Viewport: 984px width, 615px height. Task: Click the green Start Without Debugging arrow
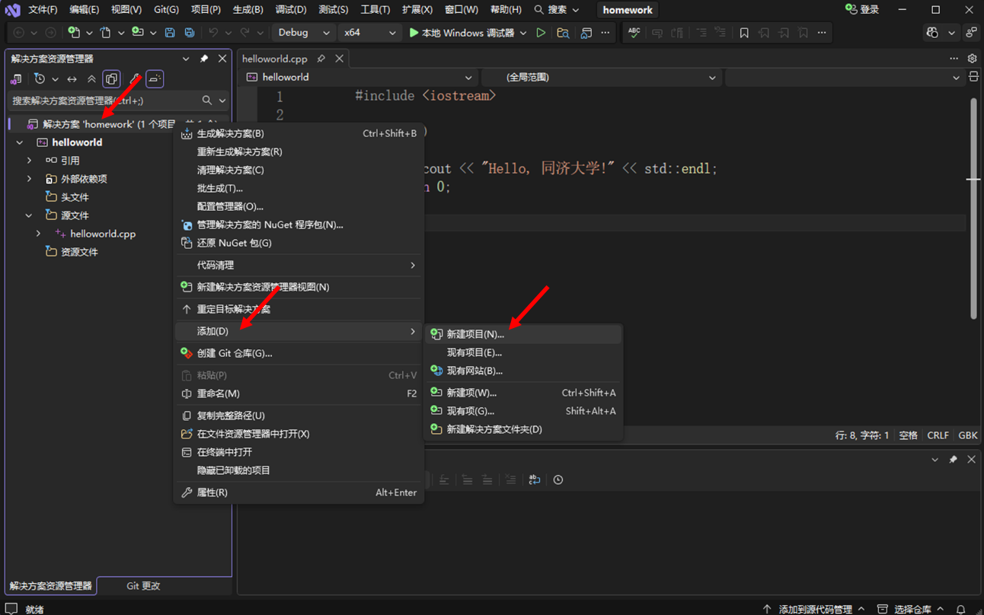(x=541, y=33)
